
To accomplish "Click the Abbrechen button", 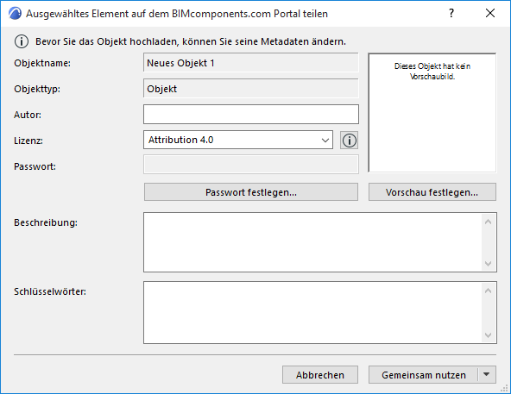I will click(320, 375).
